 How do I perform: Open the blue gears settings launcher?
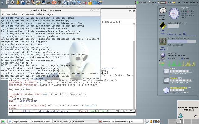coord(80,2)
